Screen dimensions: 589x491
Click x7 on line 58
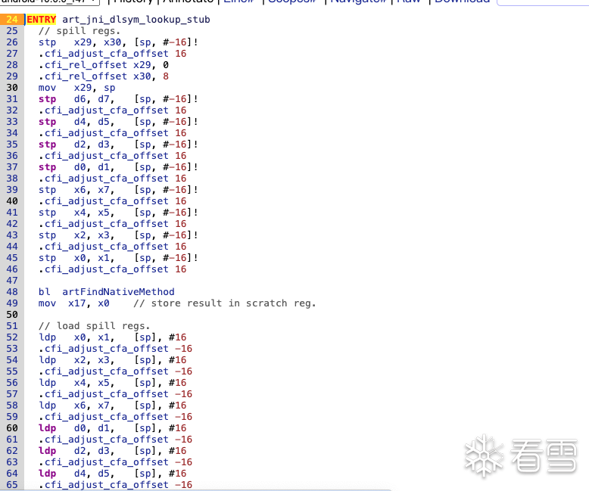[104, 405]
